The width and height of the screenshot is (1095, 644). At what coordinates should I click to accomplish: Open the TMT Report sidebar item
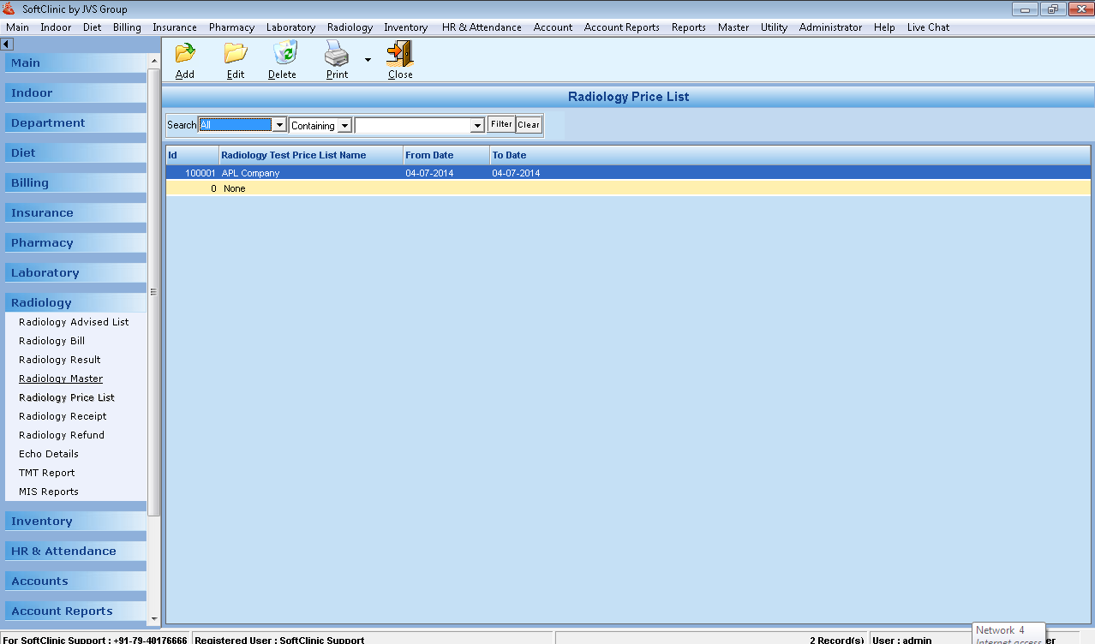(46, 473)
